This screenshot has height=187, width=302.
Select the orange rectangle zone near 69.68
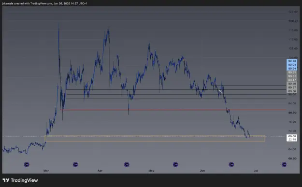tap(155, 139)
